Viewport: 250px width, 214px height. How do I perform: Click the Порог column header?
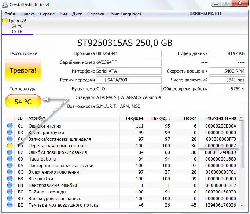(x=185, y=118)
